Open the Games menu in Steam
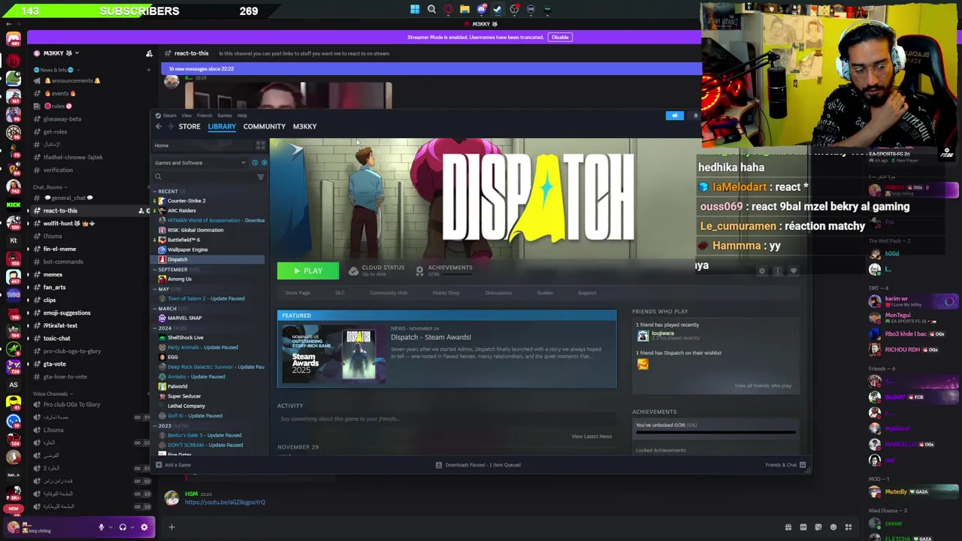This screenshot has width=962, height=541. tap(224, 116)
